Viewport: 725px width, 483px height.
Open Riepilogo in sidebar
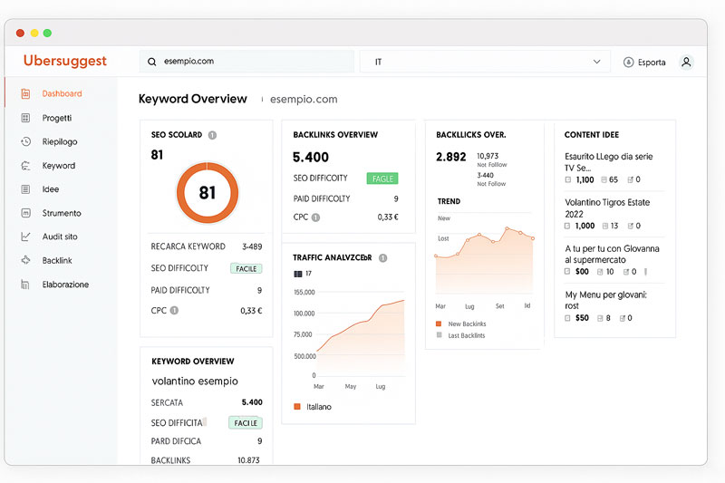pyautogui.click(x=60, y=142)
